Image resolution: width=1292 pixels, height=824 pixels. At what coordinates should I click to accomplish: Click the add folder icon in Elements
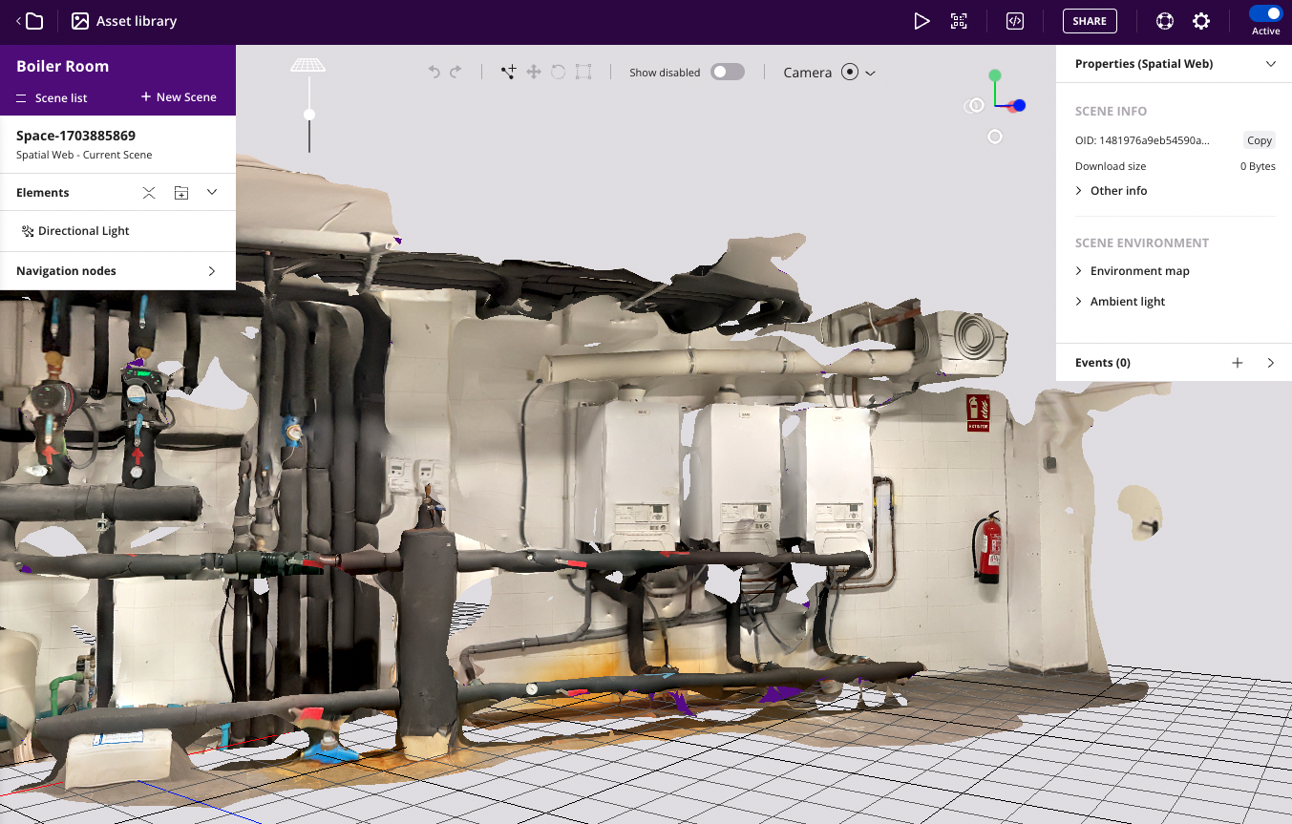tap(181, 193)
